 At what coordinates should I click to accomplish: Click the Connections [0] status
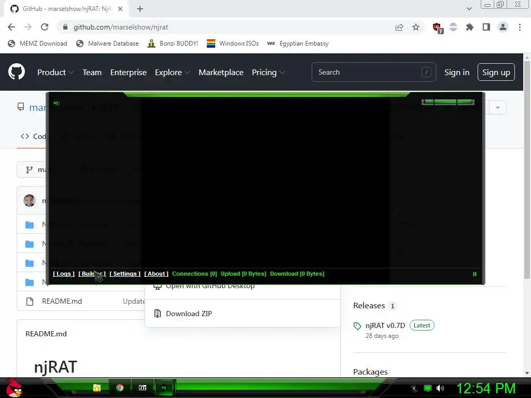click(x=194, y=274)
